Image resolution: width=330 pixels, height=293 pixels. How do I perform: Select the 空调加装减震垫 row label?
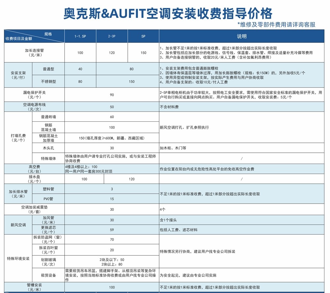34,210
